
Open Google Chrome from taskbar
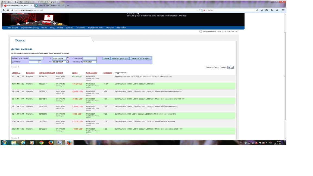pyautogui.click(x=41, y=143)
